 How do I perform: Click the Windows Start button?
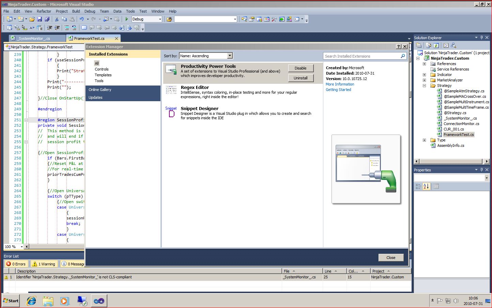coord(11,301)
